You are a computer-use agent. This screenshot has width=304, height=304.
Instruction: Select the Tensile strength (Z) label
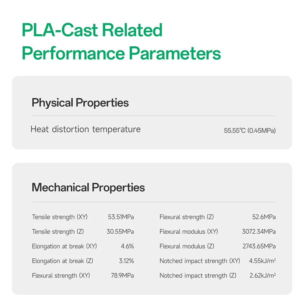click(58, 231)
